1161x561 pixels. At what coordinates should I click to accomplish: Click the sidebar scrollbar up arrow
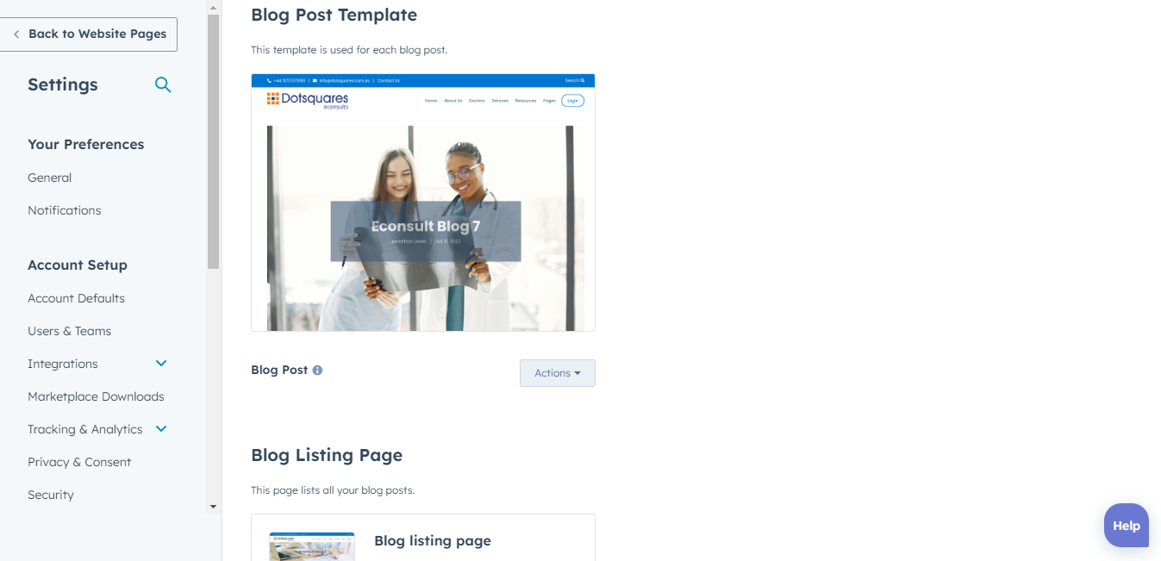pos(214,6)
